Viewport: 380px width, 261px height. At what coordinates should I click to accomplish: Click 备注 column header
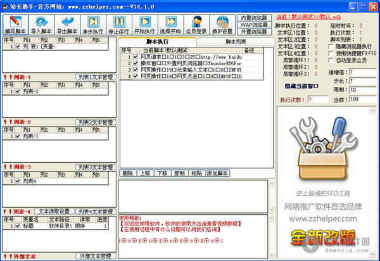[253, 51]
